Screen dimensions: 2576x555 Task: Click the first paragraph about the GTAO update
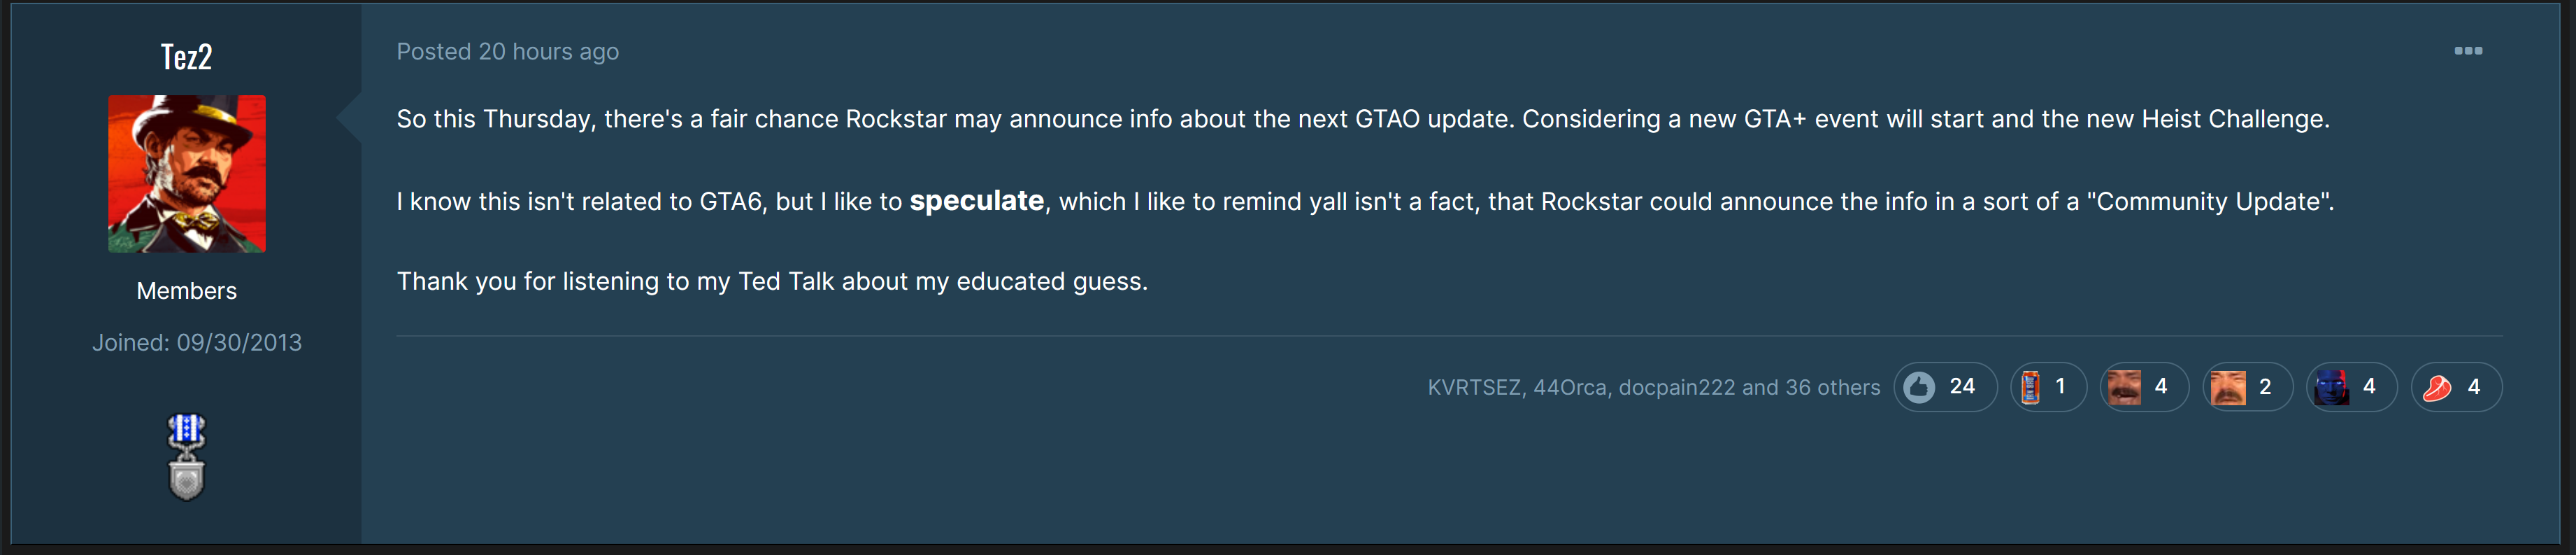coord(1362,119)
